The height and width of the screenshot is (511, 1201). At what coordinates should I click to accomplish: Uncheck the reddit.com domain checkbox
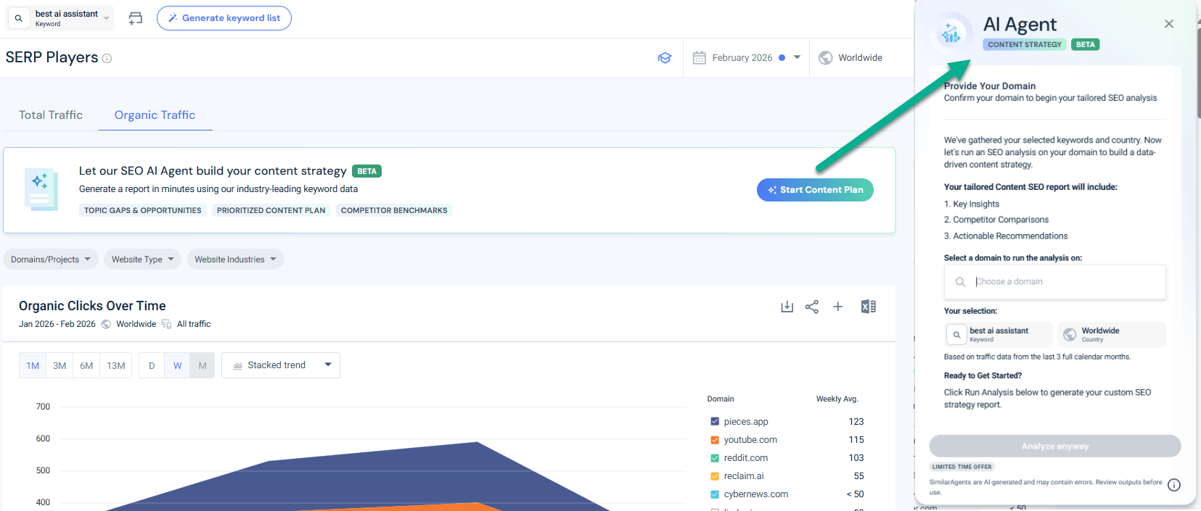[715, 457]
